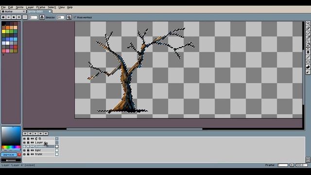Viewport: 311px width, 175px height.
Task: Open the Layer menu
Action: tap(30, 7)
